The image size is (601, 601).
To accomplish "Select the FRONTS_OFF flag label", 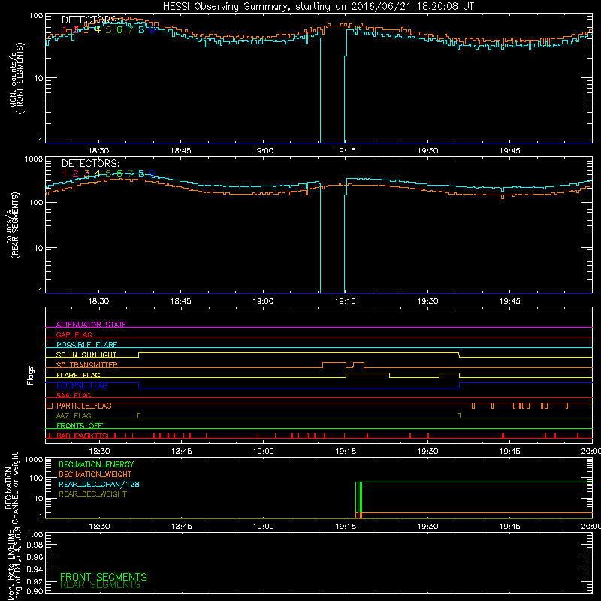I will coord(80,426).
